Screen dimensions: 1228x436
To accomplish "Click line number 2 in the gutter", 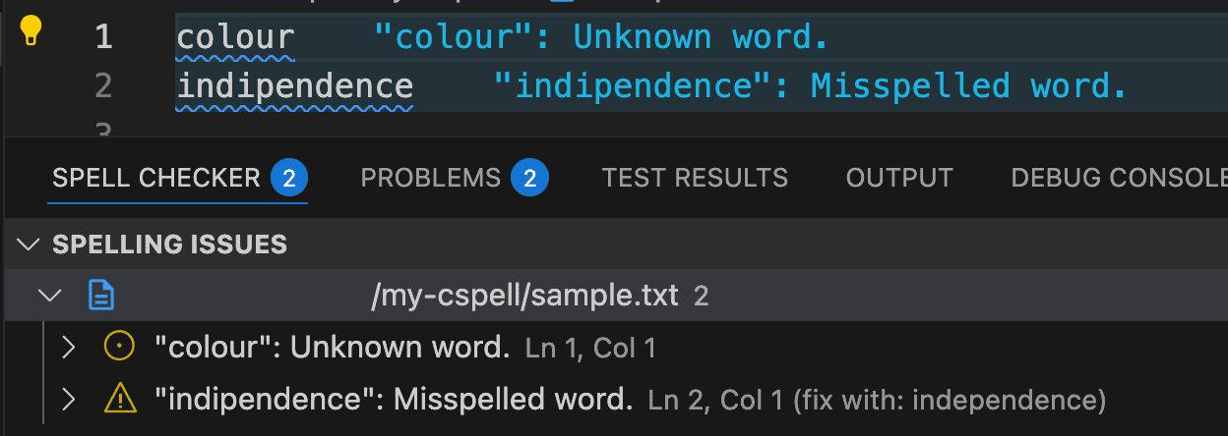I will 102,86.
